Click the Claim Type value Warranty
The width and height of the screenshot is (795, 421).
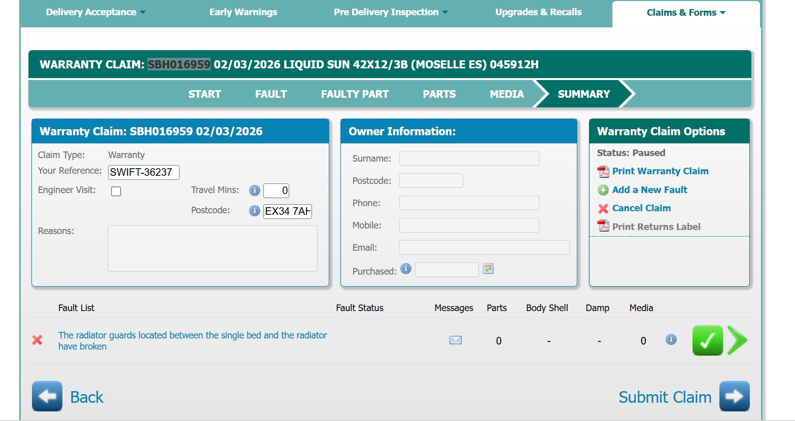point(126,155)
